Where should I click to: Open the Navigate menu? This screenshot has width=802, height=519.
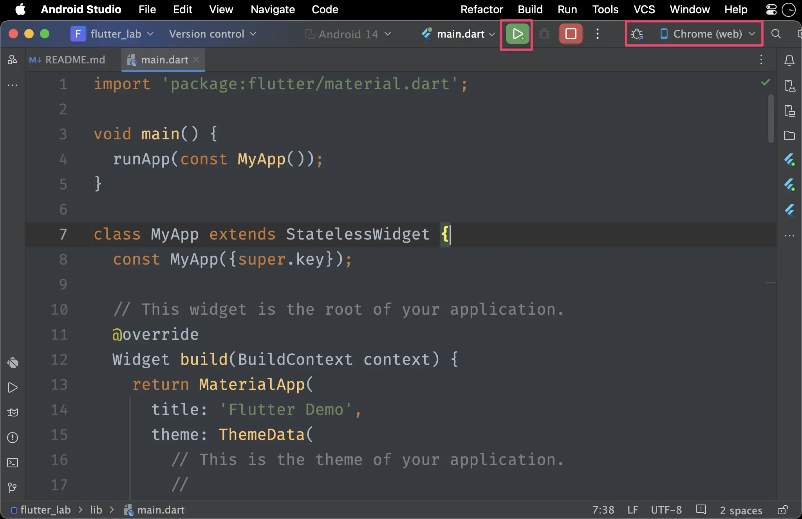pos(273,9)
